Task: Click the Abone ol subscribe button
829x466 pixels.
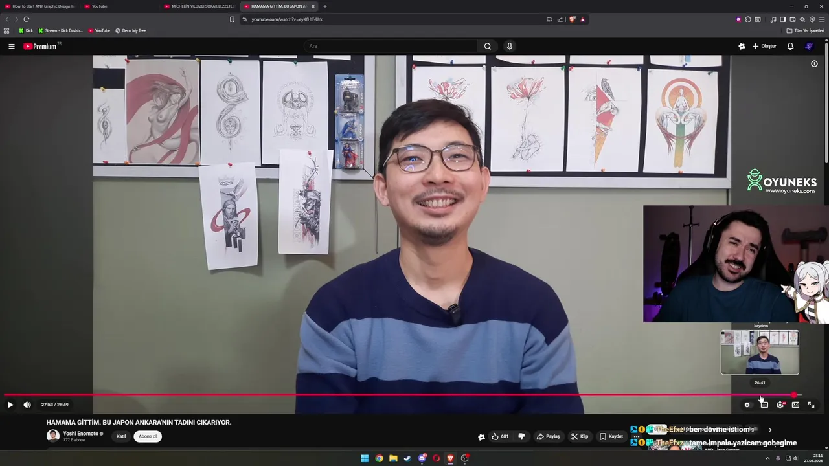Action: tap(148, 436)
